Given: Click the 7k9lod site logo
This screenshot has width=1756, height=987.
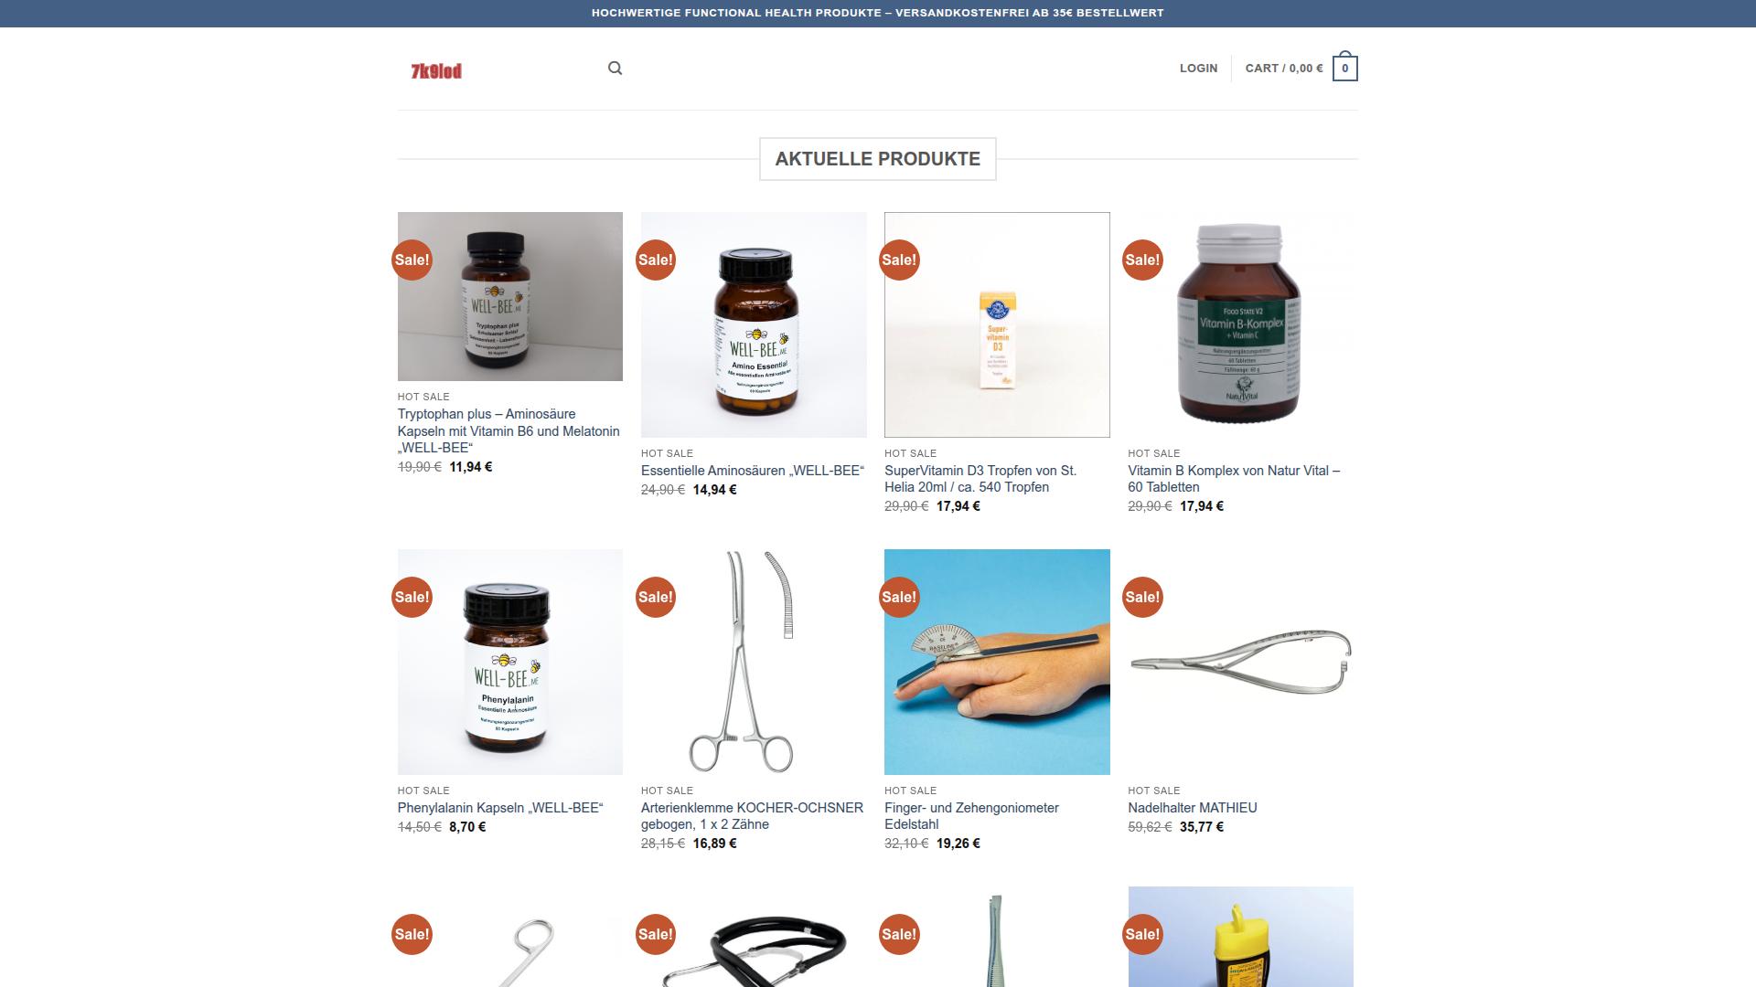Looking at the screenshot, I should tap(436, 70).
